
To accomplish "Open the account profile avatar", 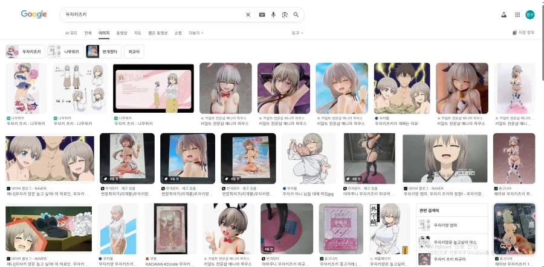I will (529, 14).
